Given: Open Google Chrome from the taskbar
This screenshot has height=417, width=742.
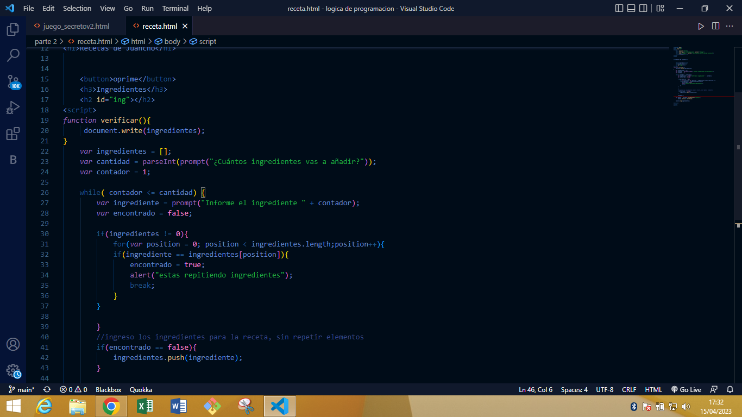Looking at the screenshot, I should tap(111, 406).
